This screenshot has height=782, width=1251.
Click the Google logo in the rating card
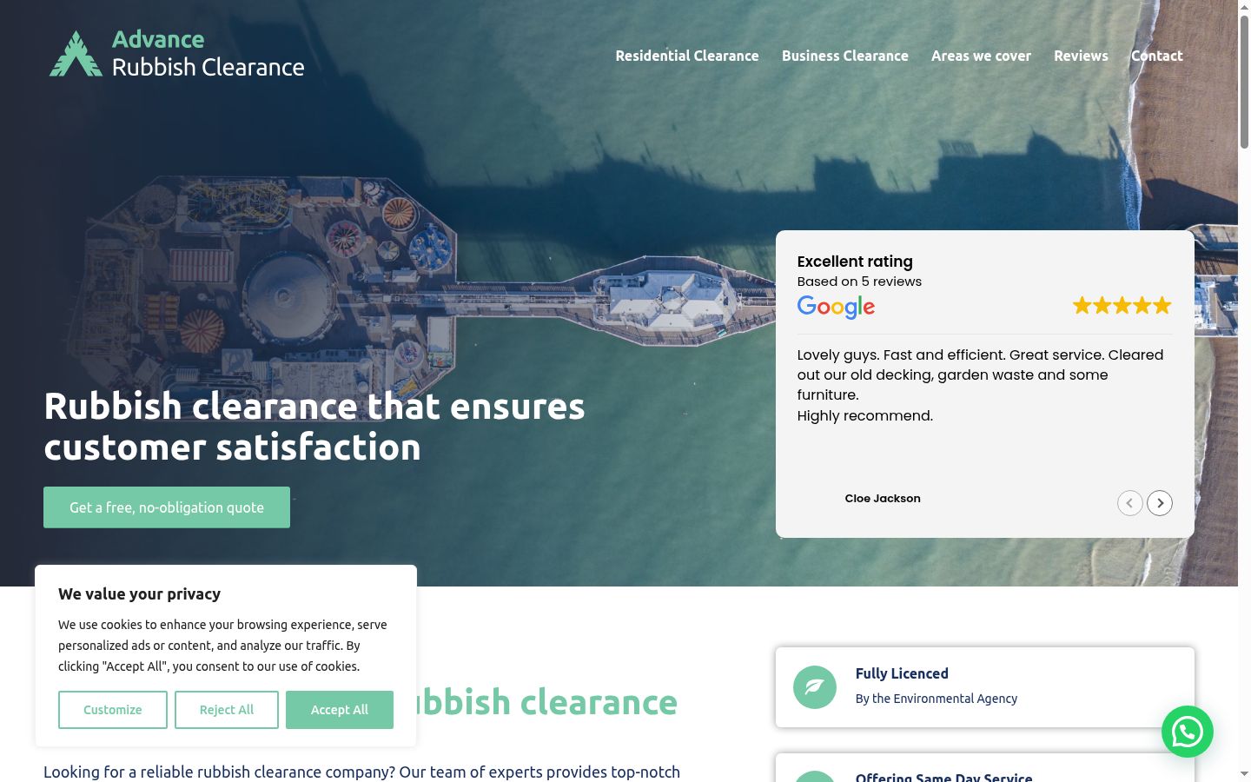tap(836, 307)
